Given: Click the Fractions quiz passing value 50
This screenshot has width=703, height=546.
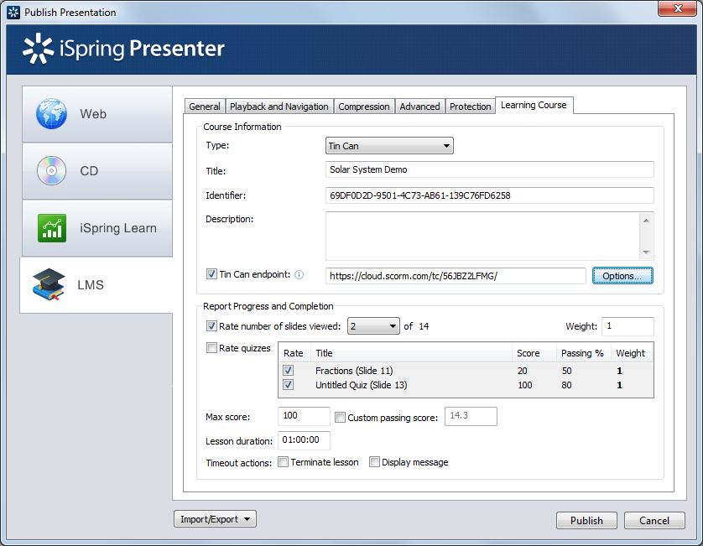Looking at the screenshot, I should (567, 371).
